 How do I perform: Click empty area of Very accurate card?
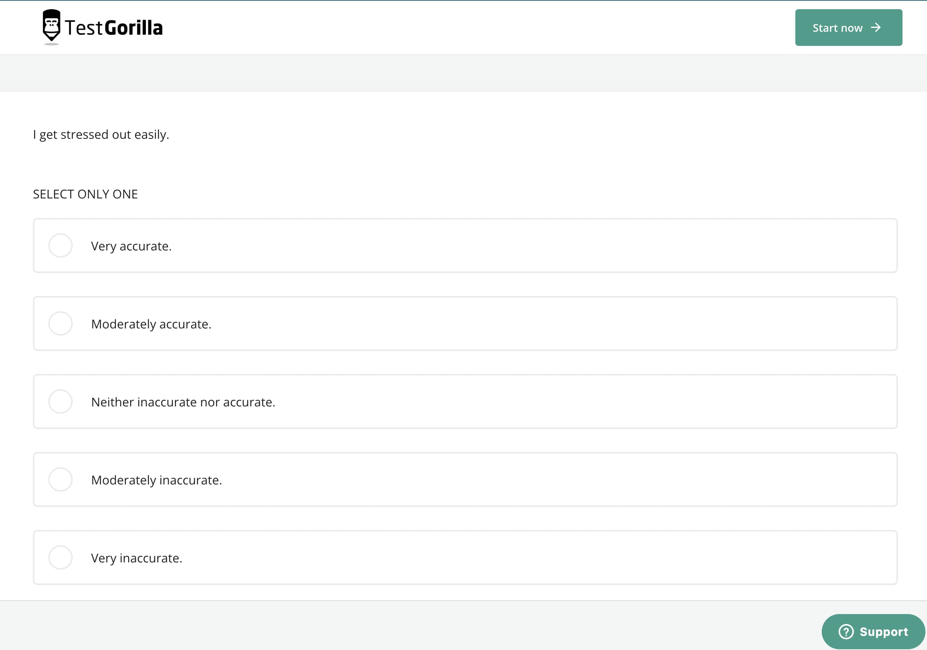coord(525,245)
